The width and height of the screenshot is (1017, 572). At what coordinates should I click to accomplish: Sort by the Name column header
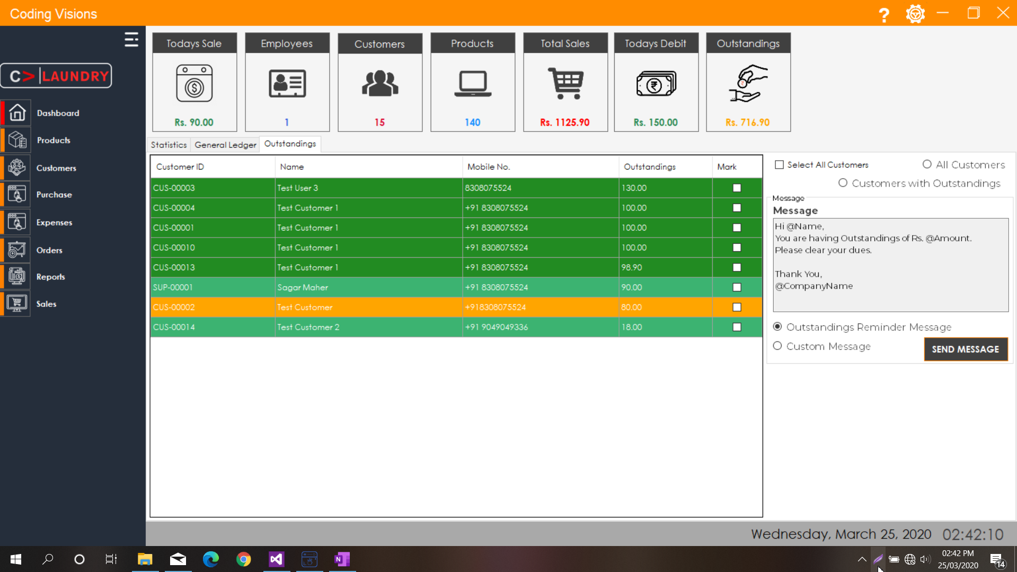click(369, 167)
